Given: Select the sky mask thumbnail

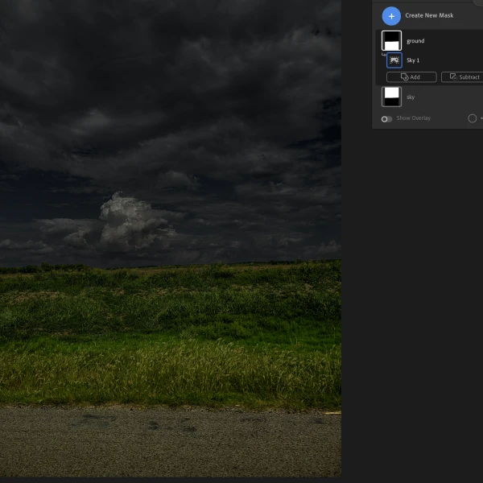Looking at the screenshot, I should [391, 97].
